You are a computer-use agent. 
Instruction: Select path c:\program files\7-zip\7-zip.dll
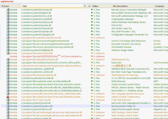(x=36, y=100)
